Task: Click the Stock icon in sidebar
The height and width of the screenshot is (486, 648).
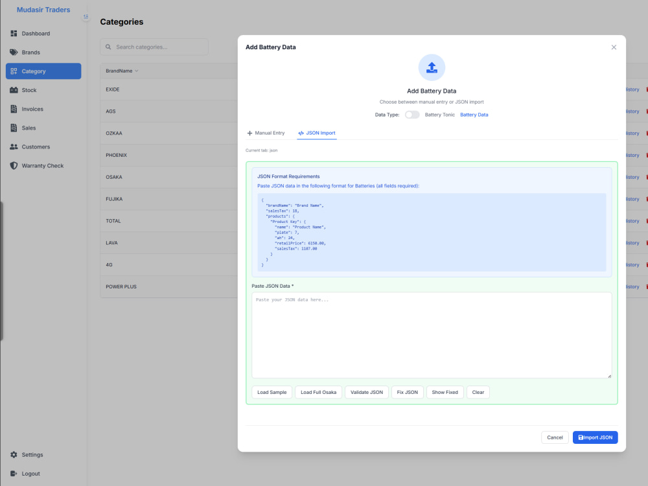Action: click(14, 90)
